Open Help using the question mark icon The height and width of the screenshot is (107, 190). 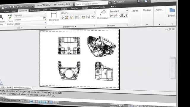(x=146, y=1)
